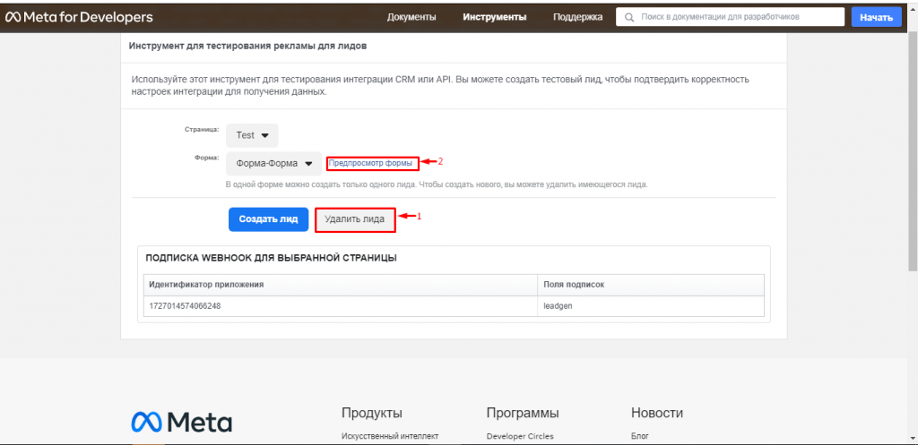Screen dimensions: 918x445
Task: Click the Удалить лида button
Action: 355,219
